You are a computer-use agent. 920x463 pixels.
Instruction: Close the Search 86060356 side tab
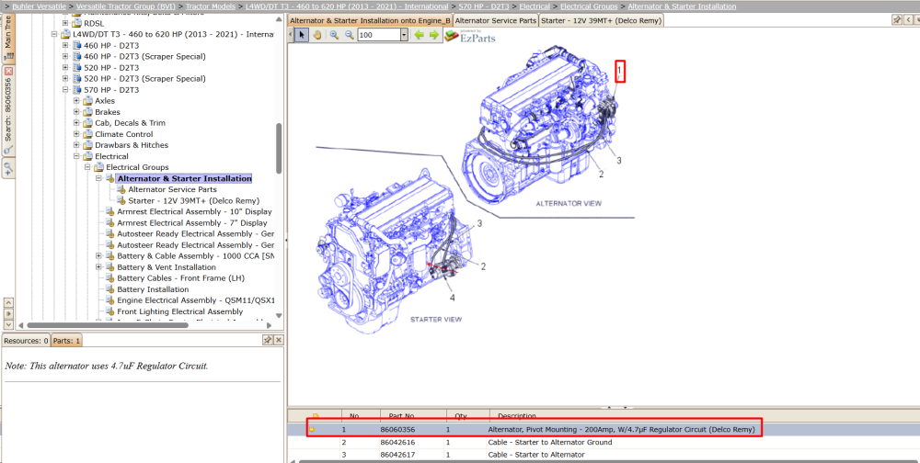(8, 71)
